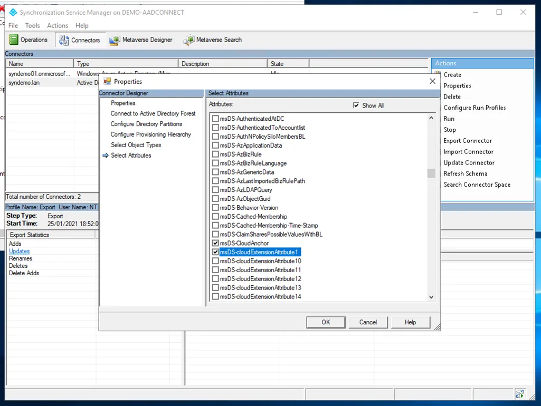Screen dimensions: 541x406
Task: Uncheck the msDS-CloudAnchor attribute
Action: point(215,243)
